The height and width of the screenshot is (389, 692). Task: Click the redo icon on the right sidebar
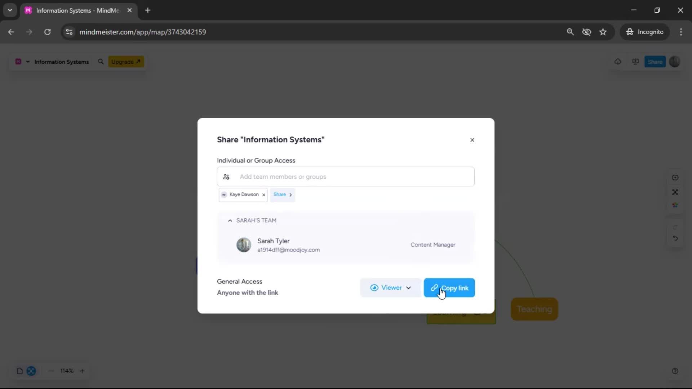(x=675, y=227)
